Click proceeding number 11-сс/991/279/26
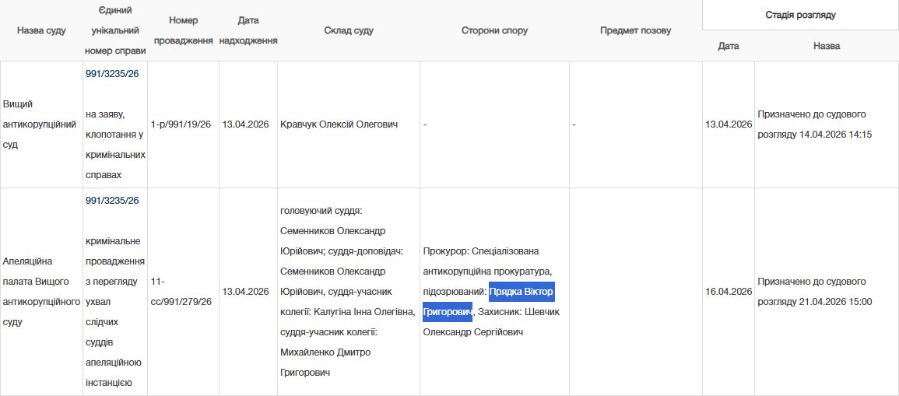This screenshot has height=396, width=899. [x=181, y=291]
